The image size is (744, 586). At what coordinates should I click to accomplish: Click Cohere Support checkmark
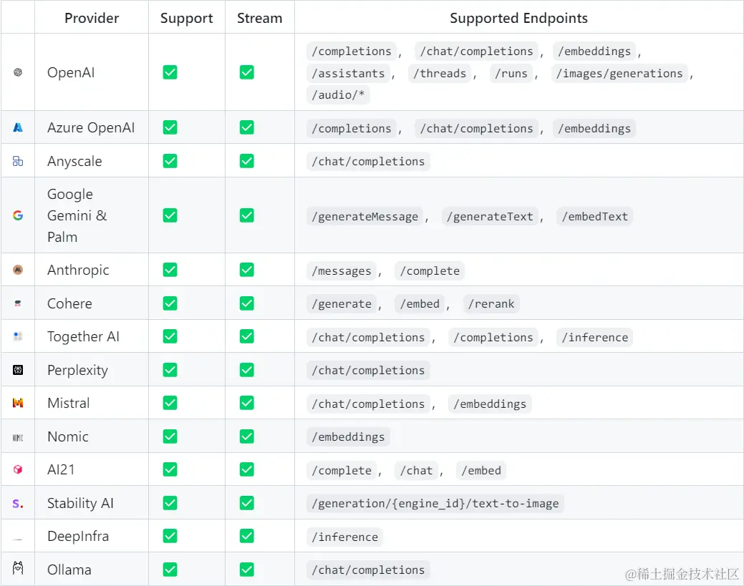170,303
